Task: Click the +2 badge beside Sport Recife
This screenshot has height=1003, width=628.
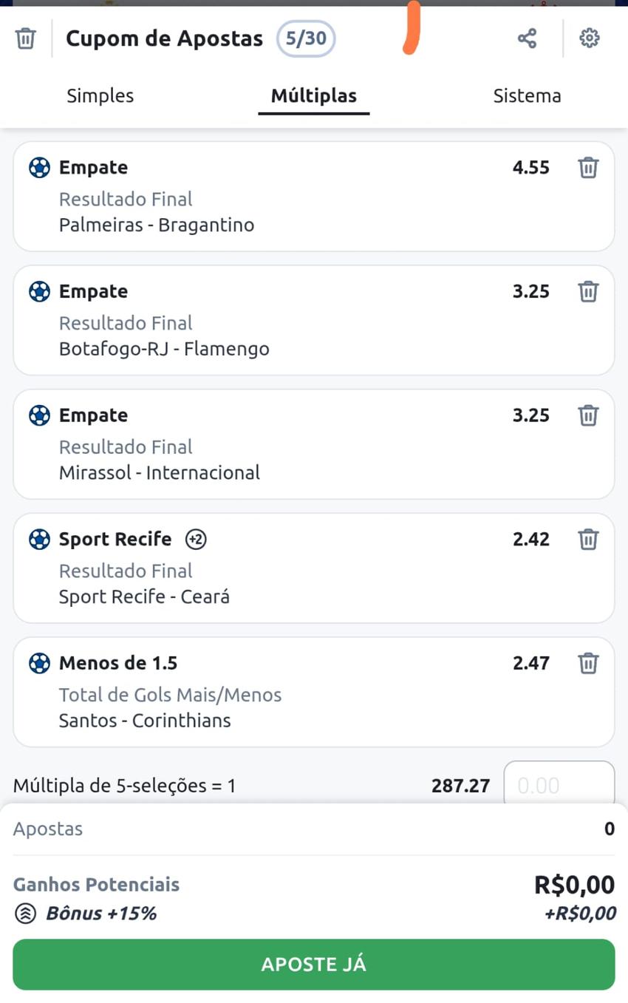Action: (x=196, y=540)
